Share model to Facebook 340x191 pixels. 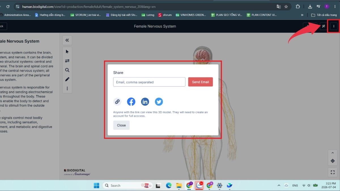[131, 102]
